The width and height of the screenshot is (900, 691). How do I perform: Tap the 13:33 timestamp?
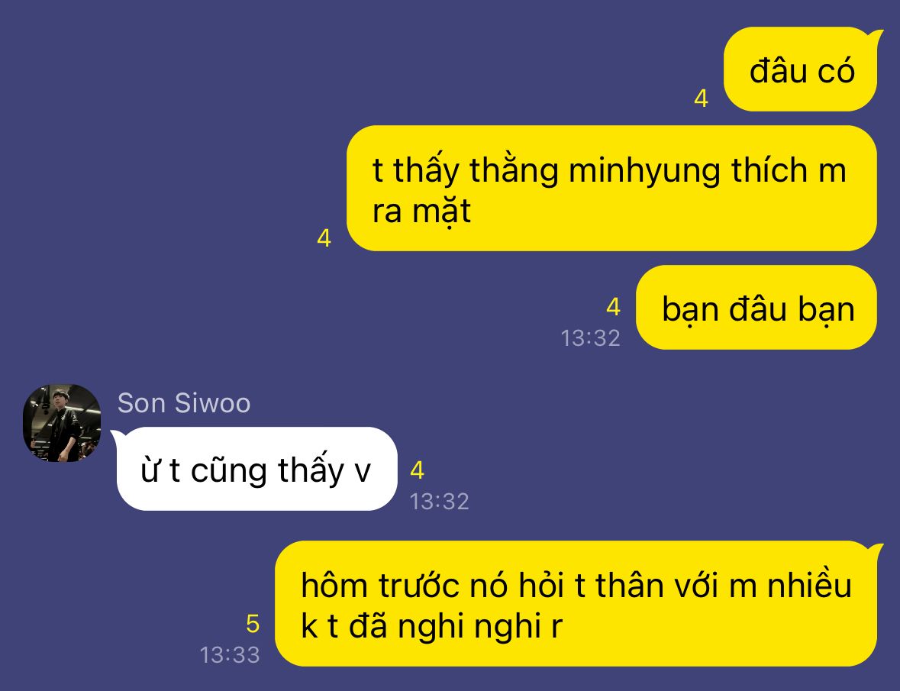[x=230, y=655]
